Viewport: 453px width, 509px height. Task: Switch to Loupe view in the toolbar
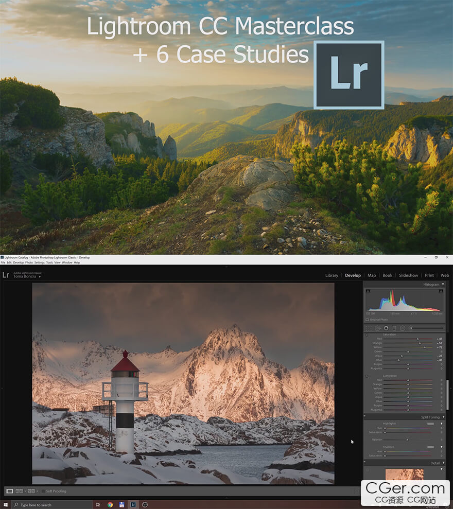tap(10, 491)
